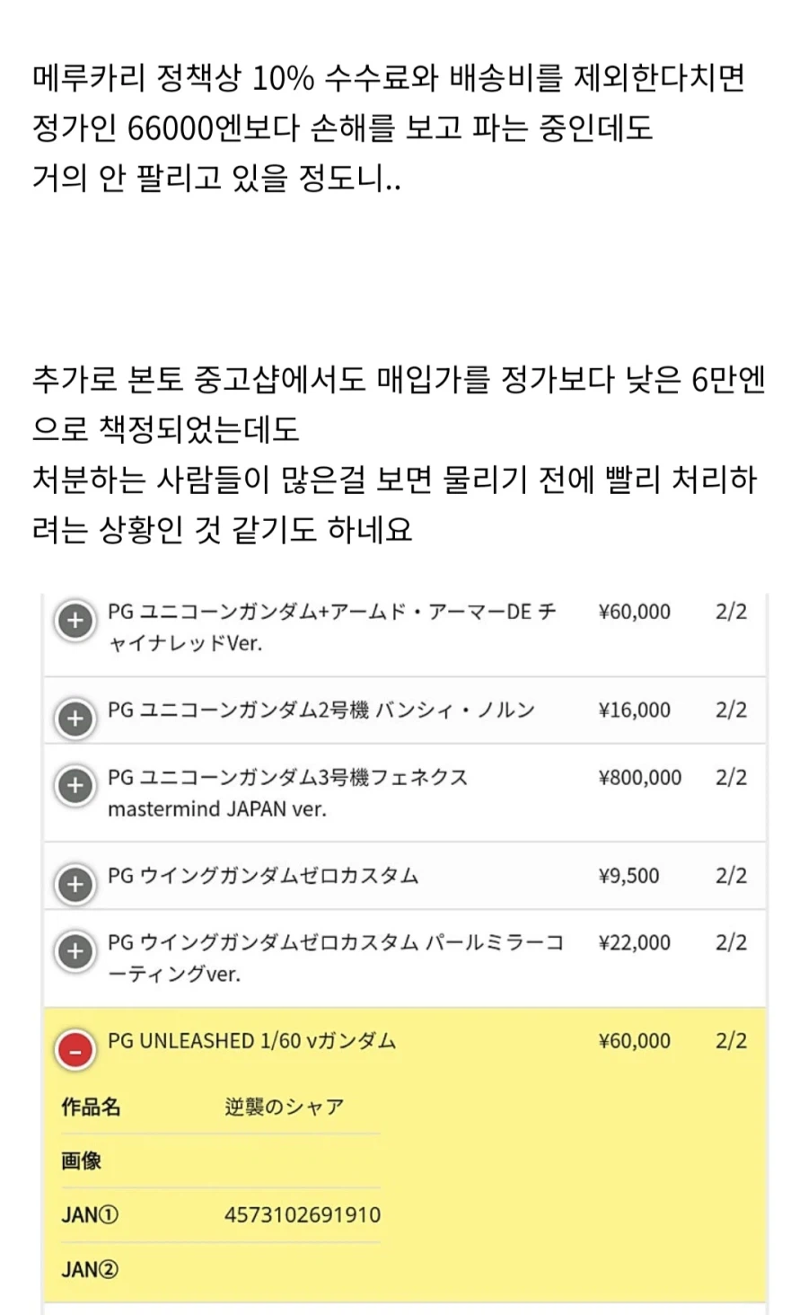808x1315 pixels.
Task: Click the empty JAN② field
Action: pos(90,1268)
